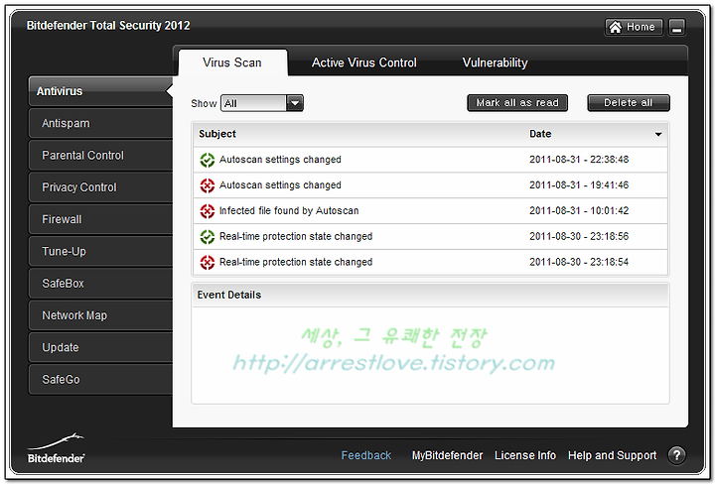Open the Parental Control section
The image size is (715, 484).
100,156
